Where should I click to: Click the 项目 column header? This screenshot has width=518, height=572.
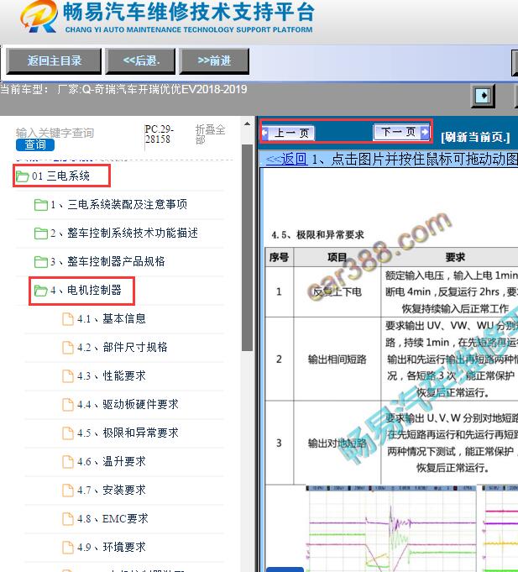point(337,257)
